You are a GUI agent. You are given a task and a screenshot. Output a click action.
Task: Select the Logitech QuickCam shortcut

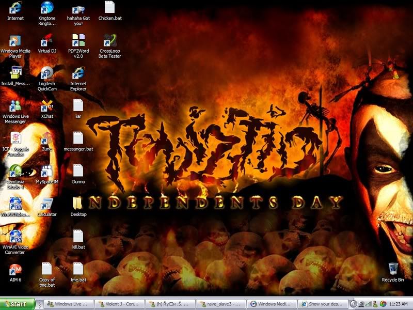click(x=47, y=73)
